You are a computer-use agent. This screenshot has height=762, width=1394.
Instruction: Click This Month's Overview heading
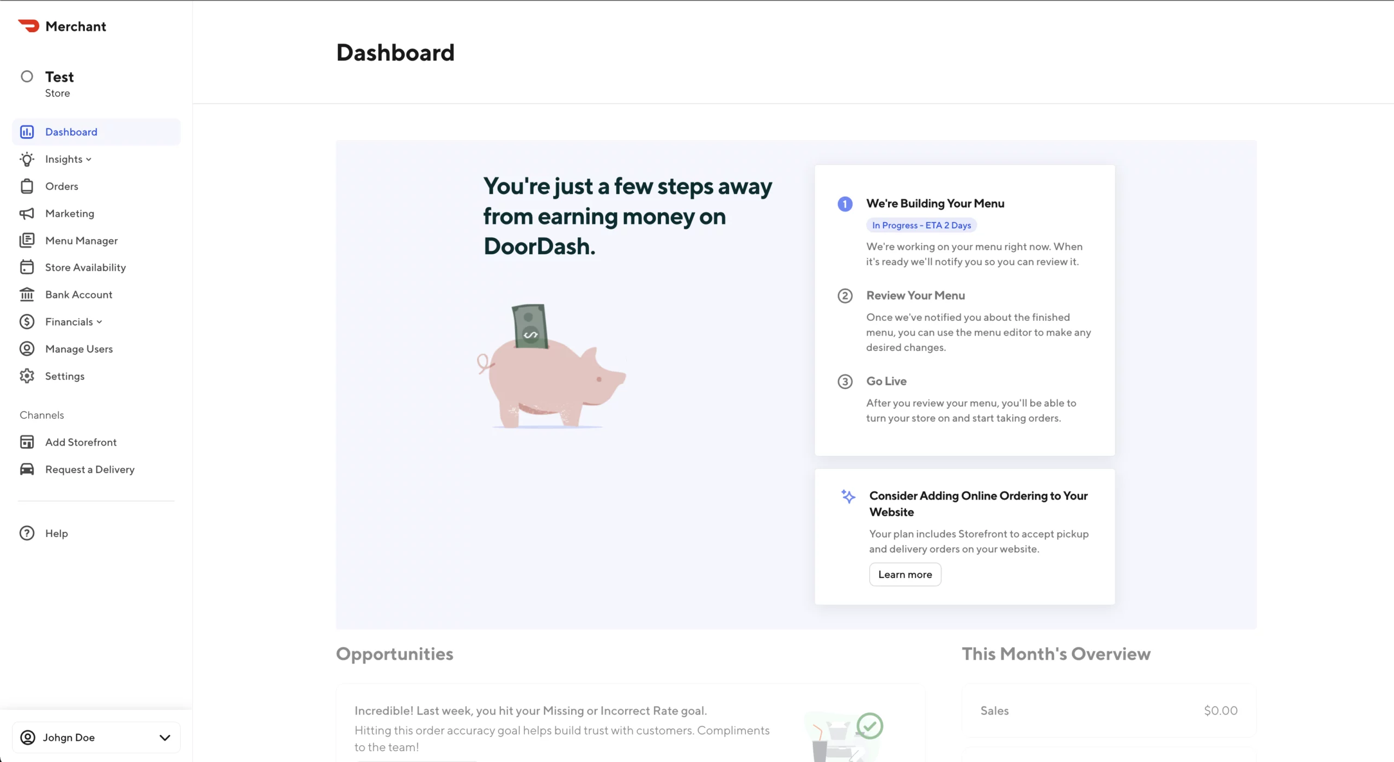(x=1056, y=654)
